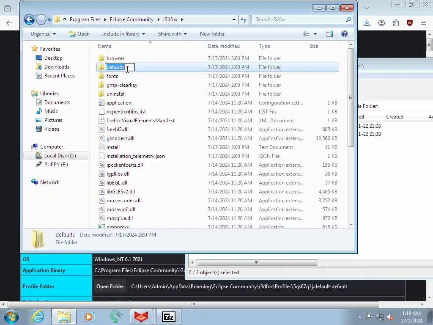Image resolution: width=433 pixels, height=325 pixels.
Task: Select Favorites in navigation pane
Action: coord(50,49)
